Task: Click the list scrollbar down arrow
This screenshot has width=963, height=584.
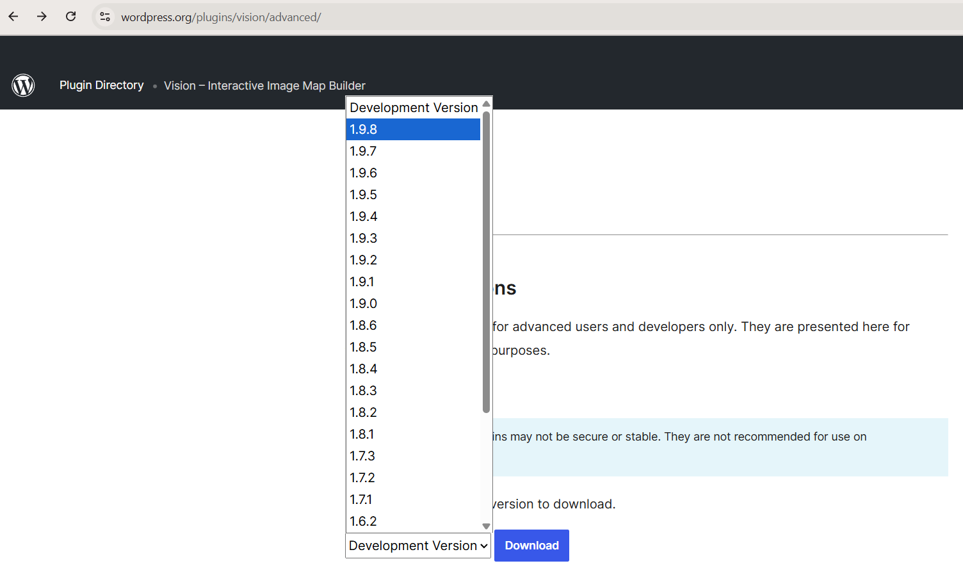Action: coord(486,526)
